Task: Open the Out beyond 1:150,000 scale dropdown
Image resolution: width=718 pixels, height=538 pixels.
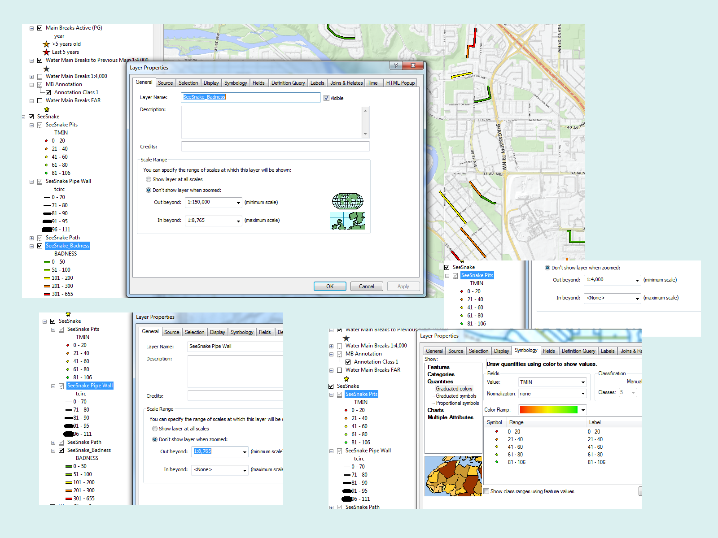Action: (238, 203)
